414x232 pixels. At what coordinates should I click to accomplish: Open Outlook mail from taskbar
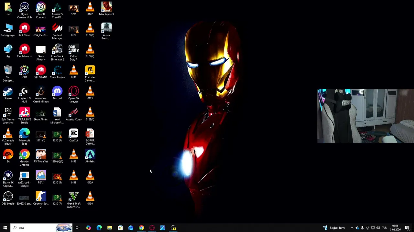click(131, 228)
